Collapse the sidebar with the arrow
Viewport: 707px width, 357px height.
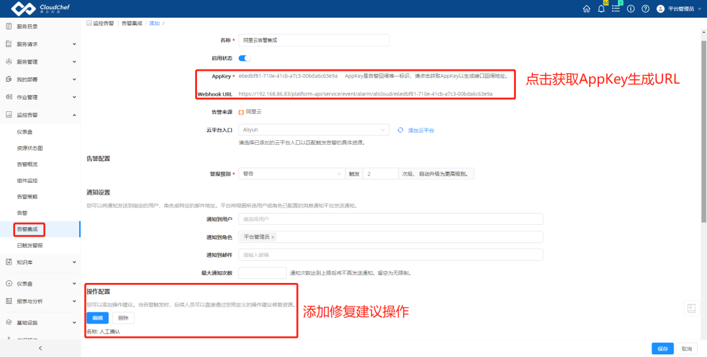coord(40,348)
